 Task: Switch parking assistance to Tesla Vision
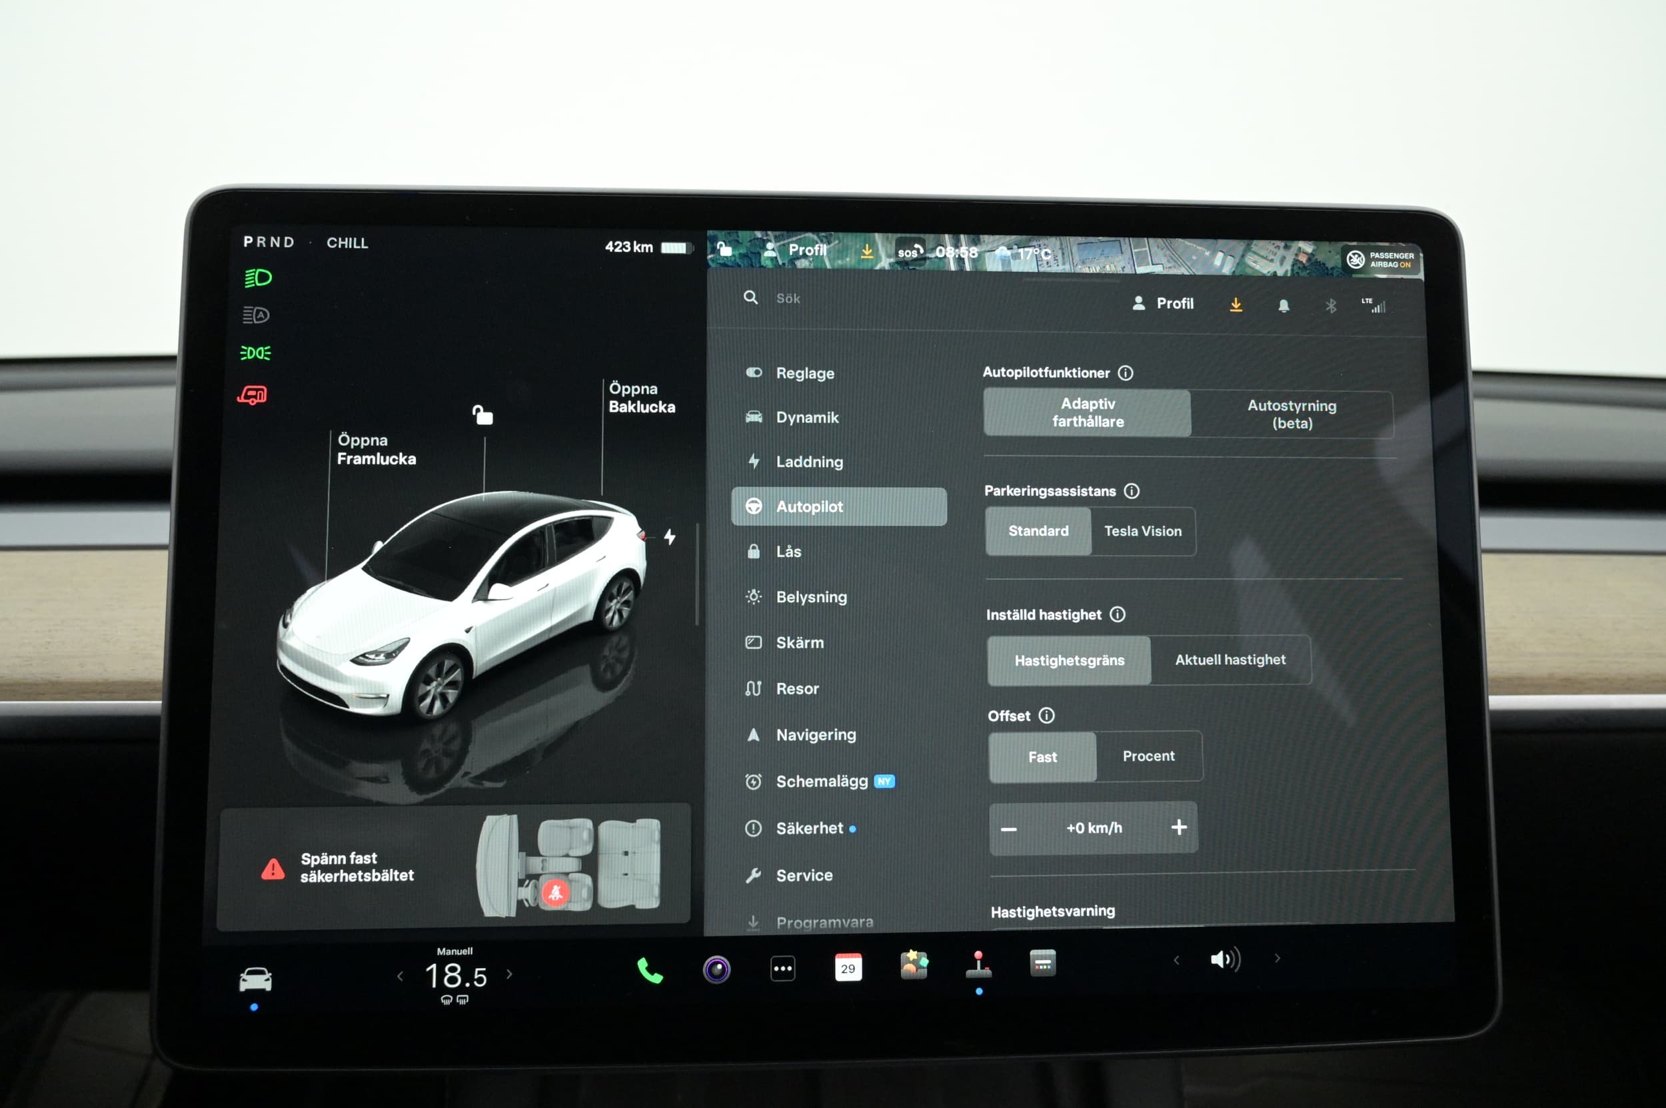point(1142,532)
